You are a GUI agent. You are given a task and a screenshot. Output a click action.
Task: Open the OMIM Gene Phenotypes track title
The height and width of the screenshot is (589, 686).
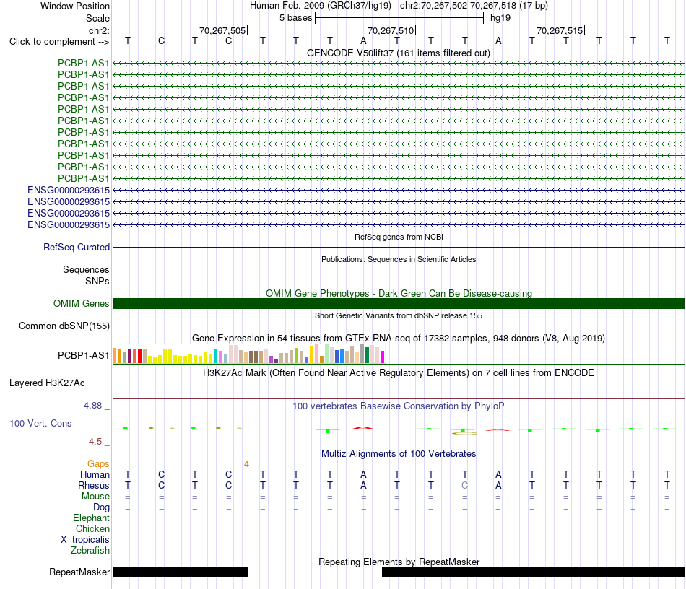pyautogui.click(x=399, y=293)
